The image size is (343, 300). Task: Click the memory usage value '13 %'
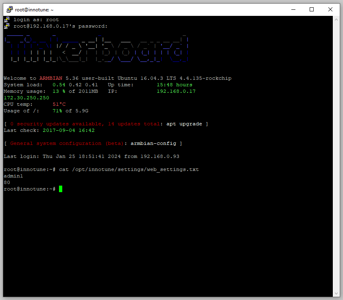click(x=59, y=91)
